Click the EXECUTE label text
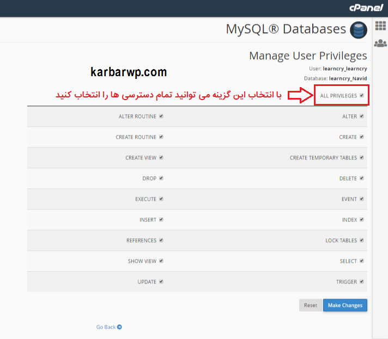This screenshot has height=339, width=388. (x=145, y=199)
